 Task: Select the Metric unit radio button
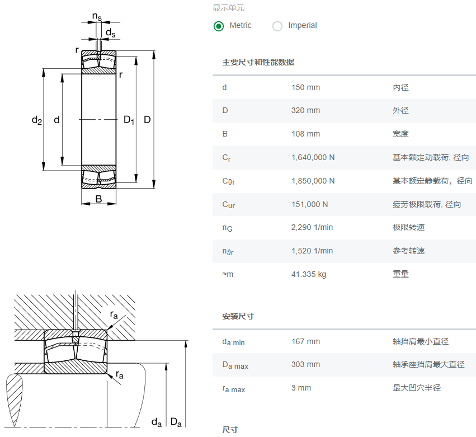(219, 26)
